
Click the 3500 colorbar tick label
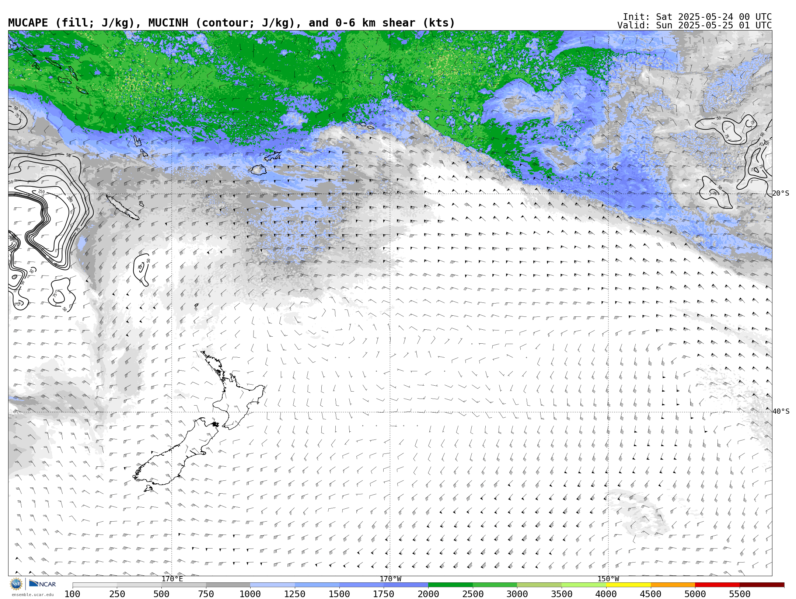562,594
